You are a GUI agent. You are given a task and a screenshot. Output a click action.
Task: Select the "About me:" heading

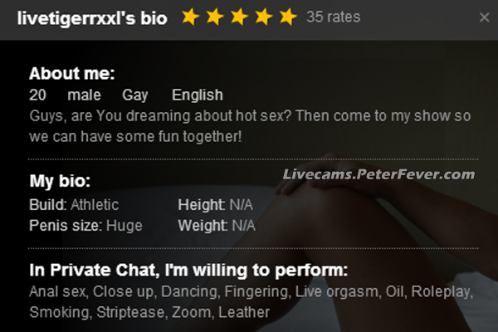[71, 73]
